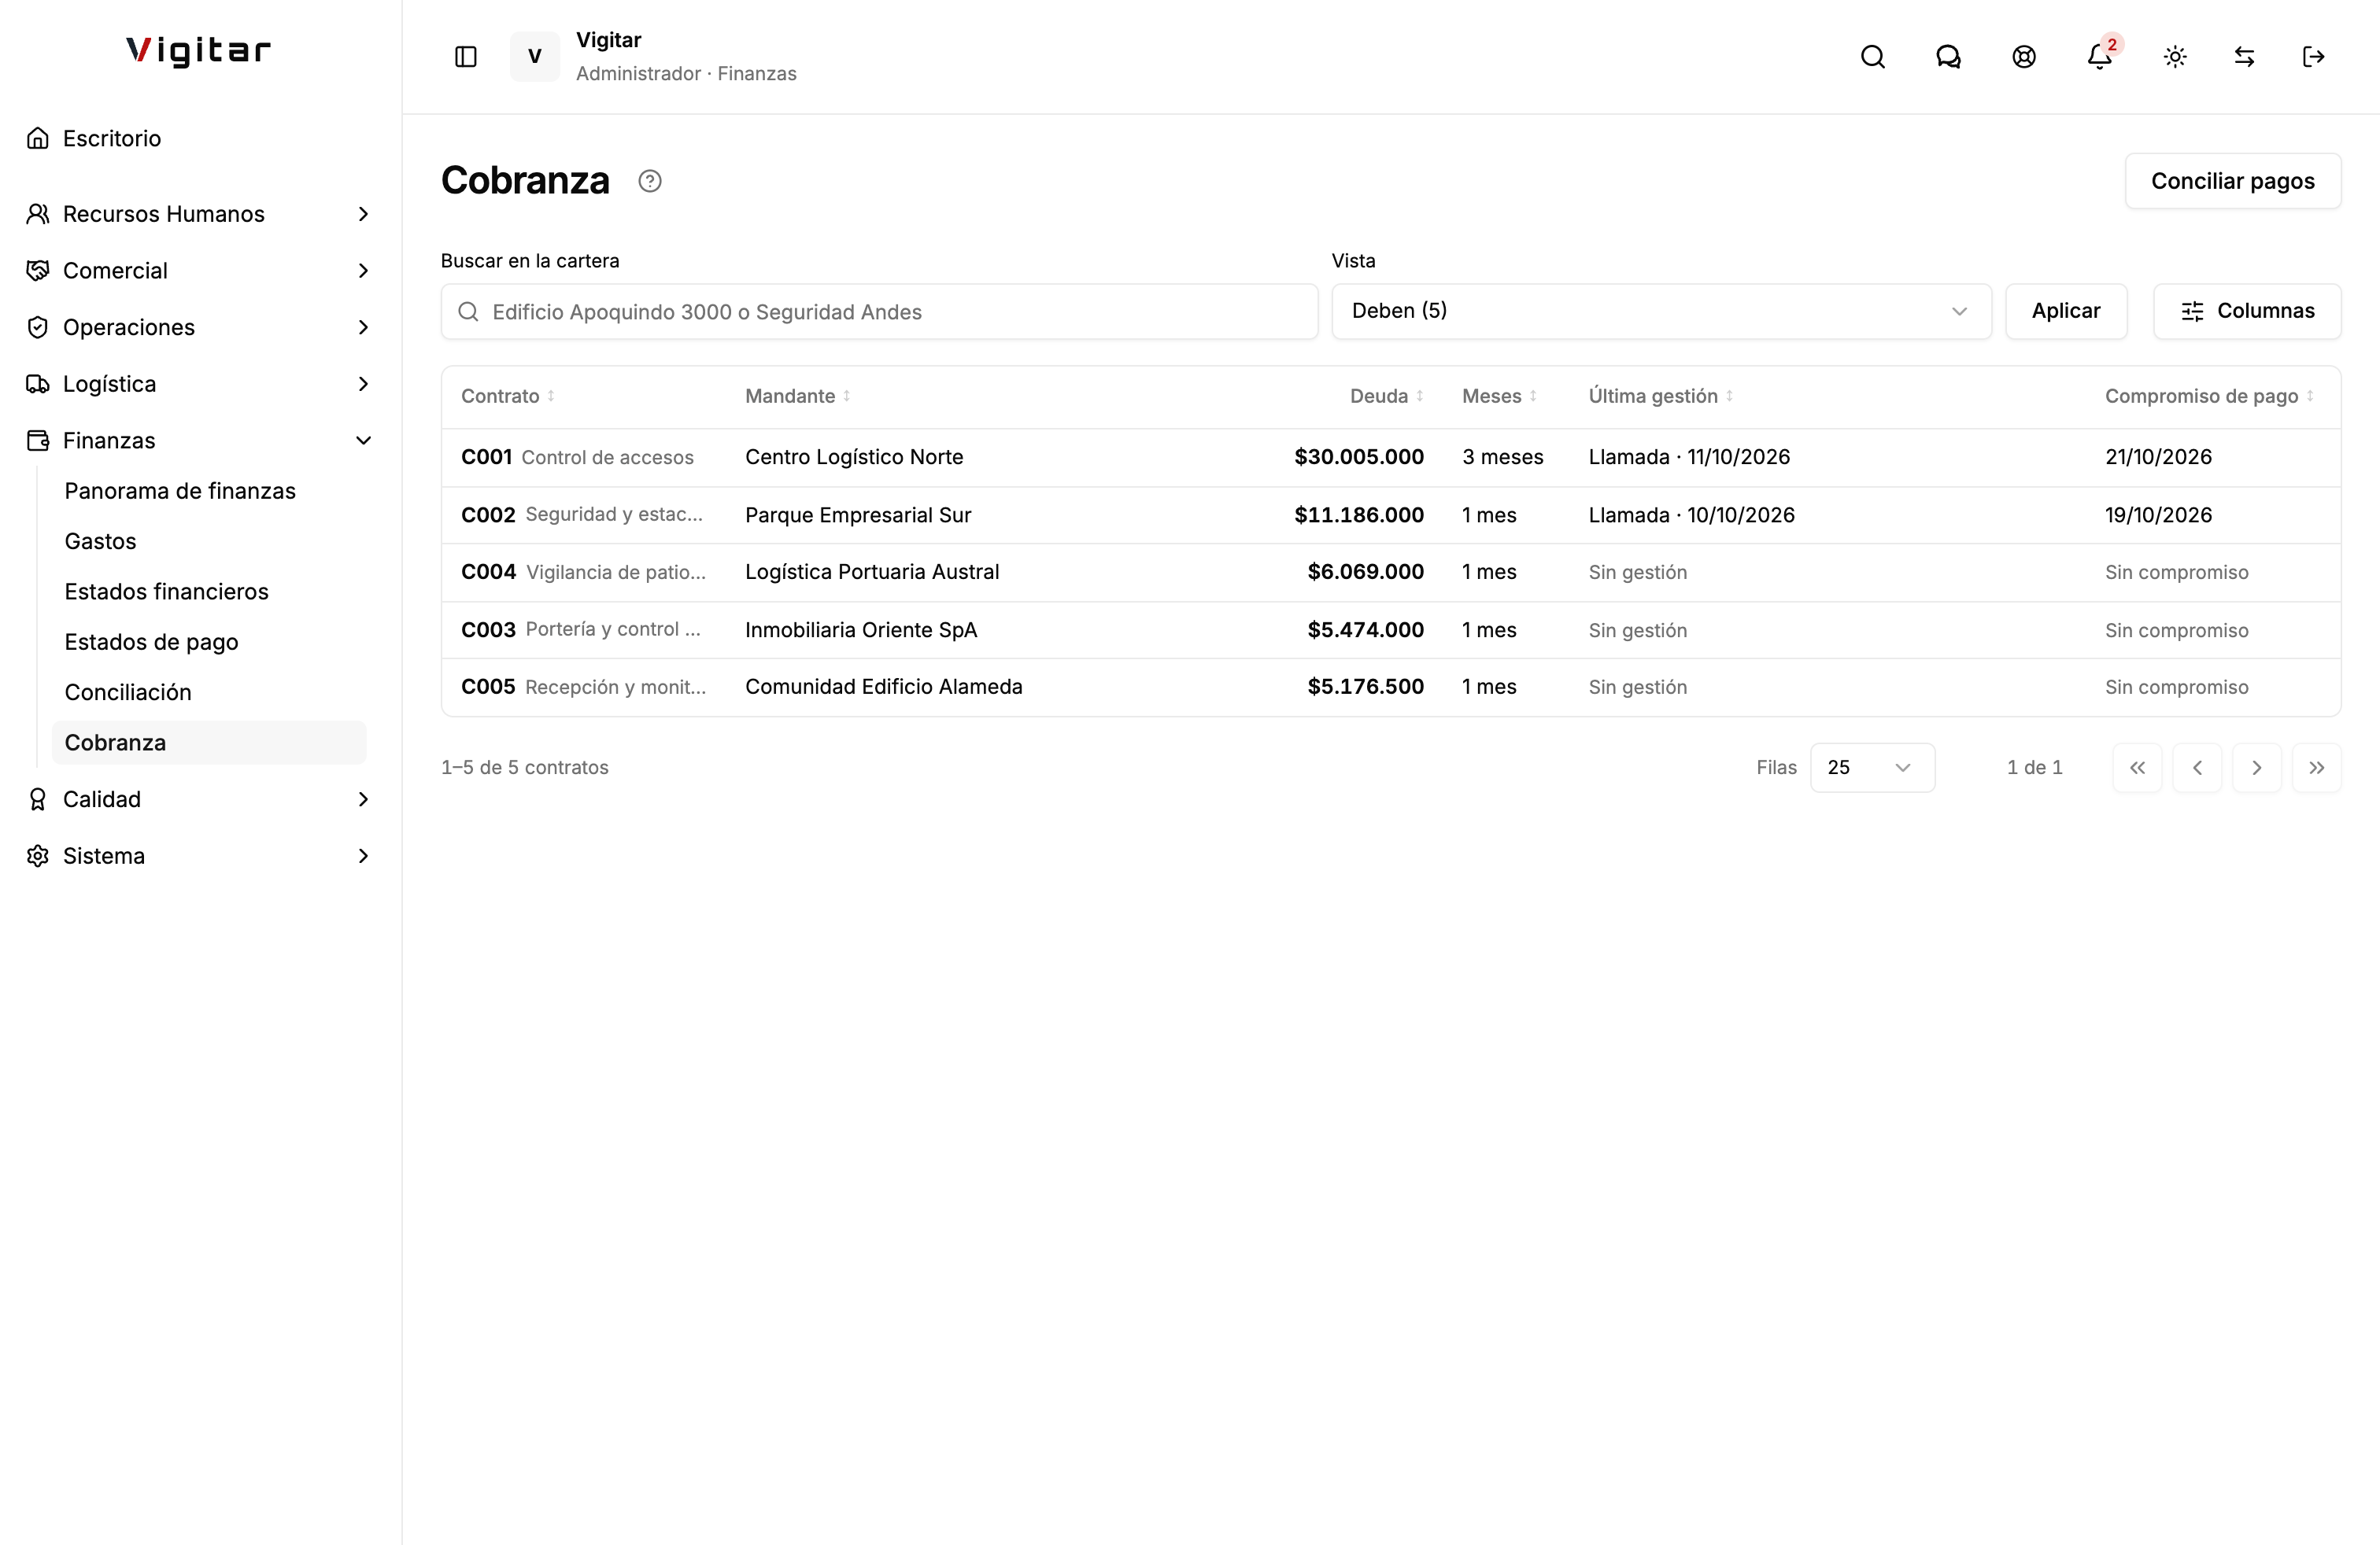Collapse the Finanzas menu

click(x=198, y=441)
